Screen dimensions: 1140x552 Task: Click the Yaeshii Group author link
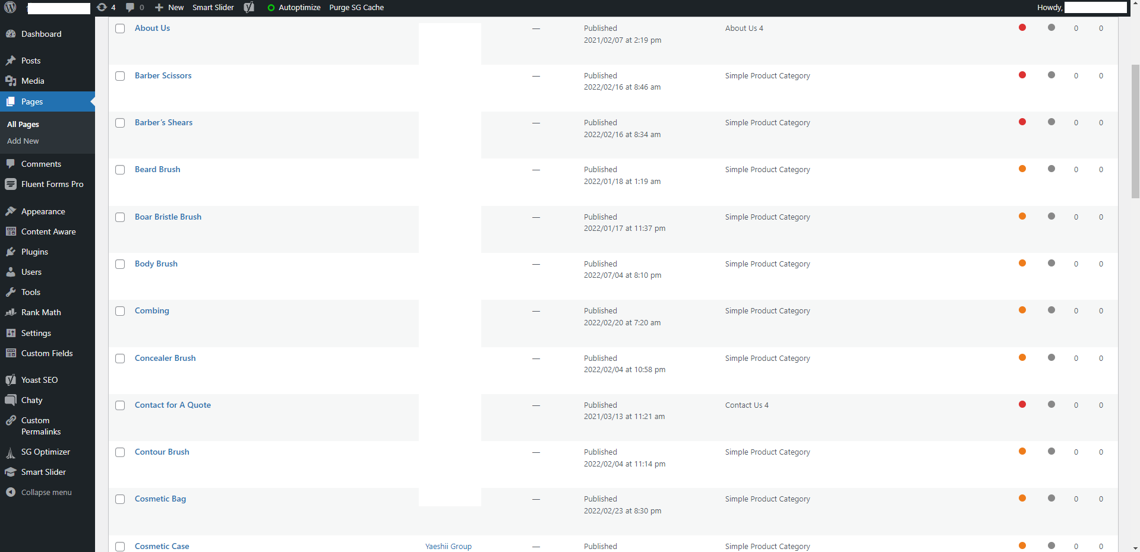(448, 546)
